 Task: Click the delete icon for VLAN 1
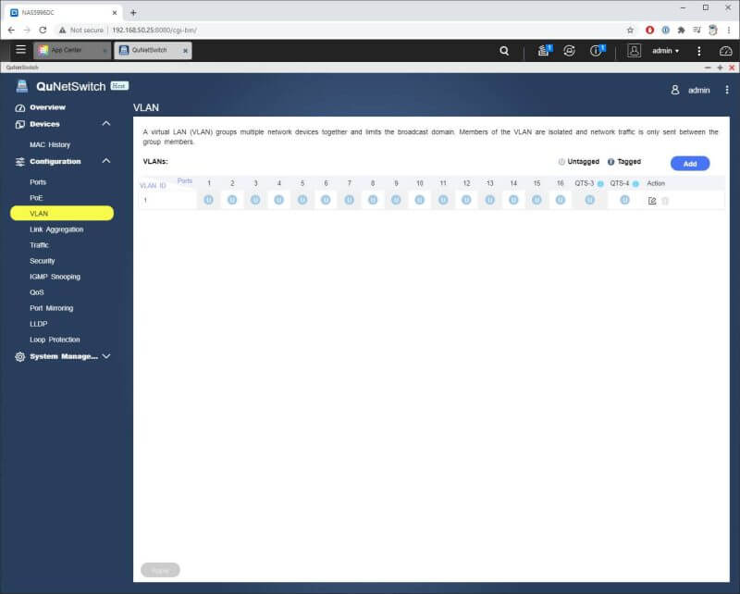point(665,201)
